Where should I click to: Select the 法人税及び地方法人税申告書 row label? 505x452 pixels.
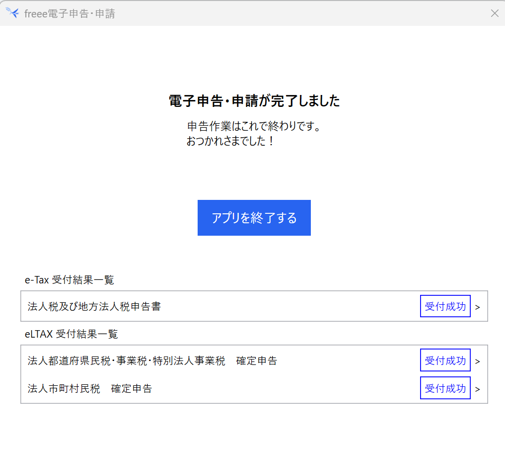[x=94, y=306]
